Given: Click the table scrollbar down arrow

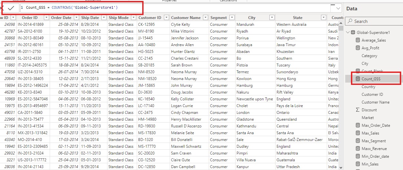Looking at the screenshot, I should (341, 167).
